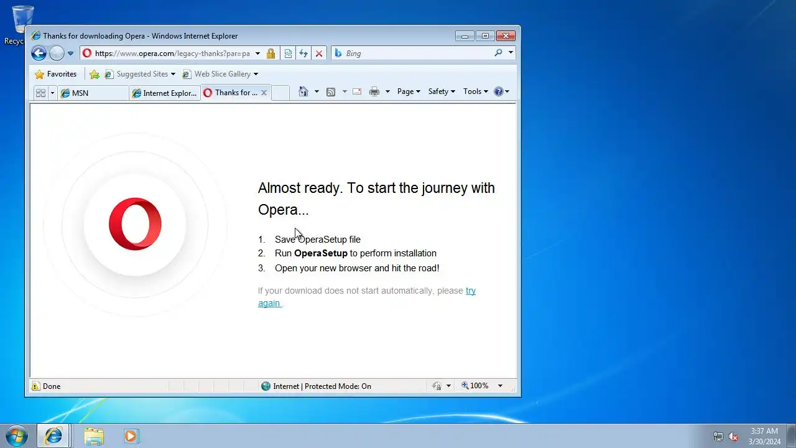Maximize the Internet Explorer window
The height and width of the screenshot is (448, 796).
[486, 35]
